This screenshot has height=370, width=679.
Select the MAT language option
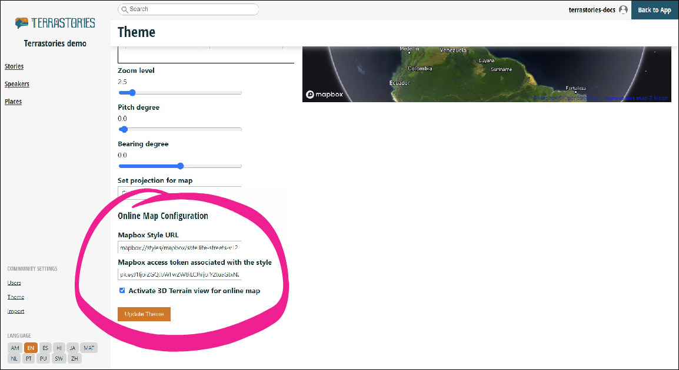point(89,348)
